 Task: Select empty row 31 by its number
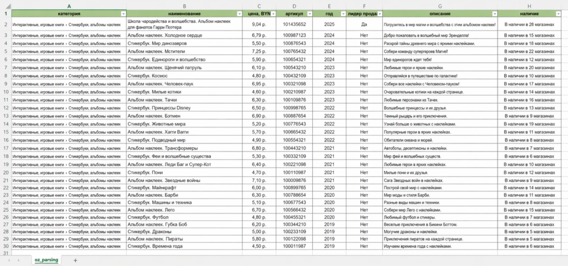(x=6, y=253)
